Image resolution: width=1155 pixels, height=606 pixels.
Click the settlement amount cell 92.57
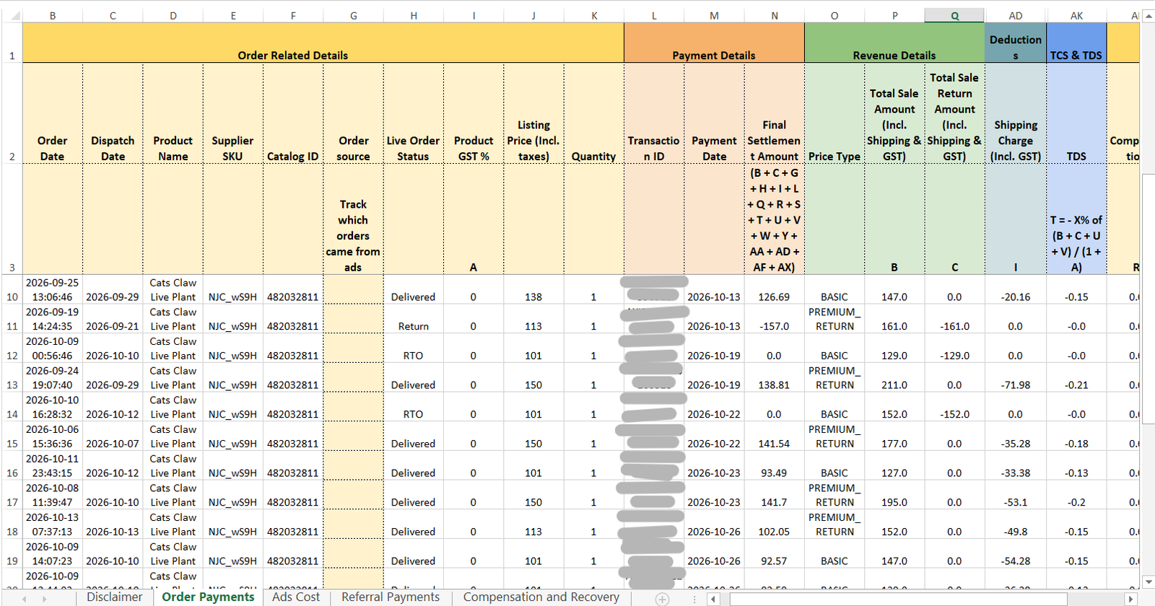(x=775, y=554)
